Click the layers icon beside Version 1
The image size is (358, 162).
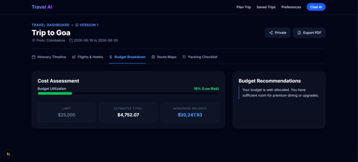[77, 25]
